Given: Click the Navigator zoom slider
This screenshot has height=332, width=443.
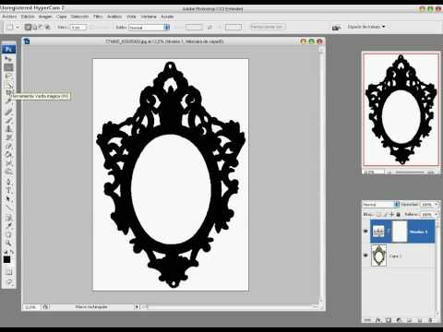Looking at the screenshot, I should [x=410, y=172].
